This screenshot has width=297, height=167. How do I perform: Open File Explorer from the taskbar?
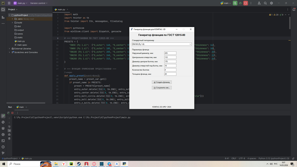pos(56,164)
